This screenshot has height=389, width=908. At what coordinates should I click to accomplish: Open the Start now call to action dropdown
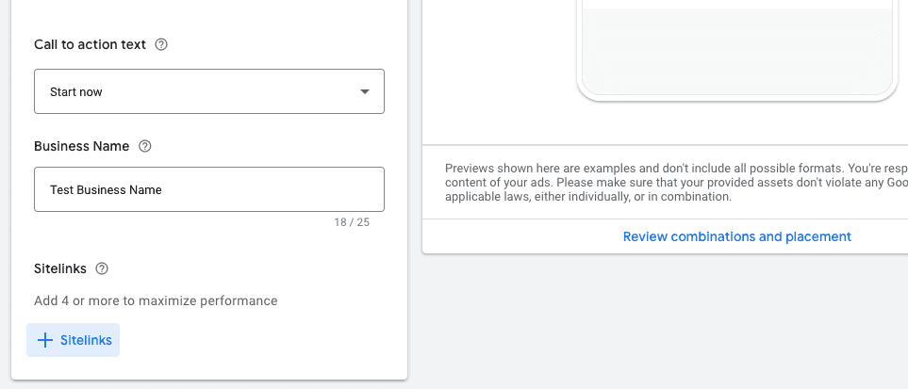[x=209, y=91]
